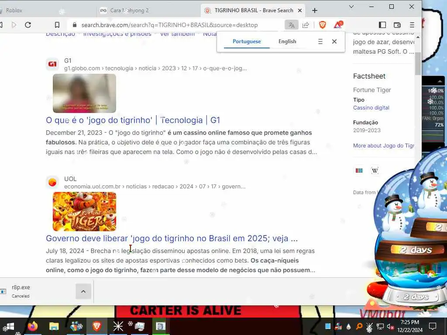Open a new browser tab

coord(315,10)
